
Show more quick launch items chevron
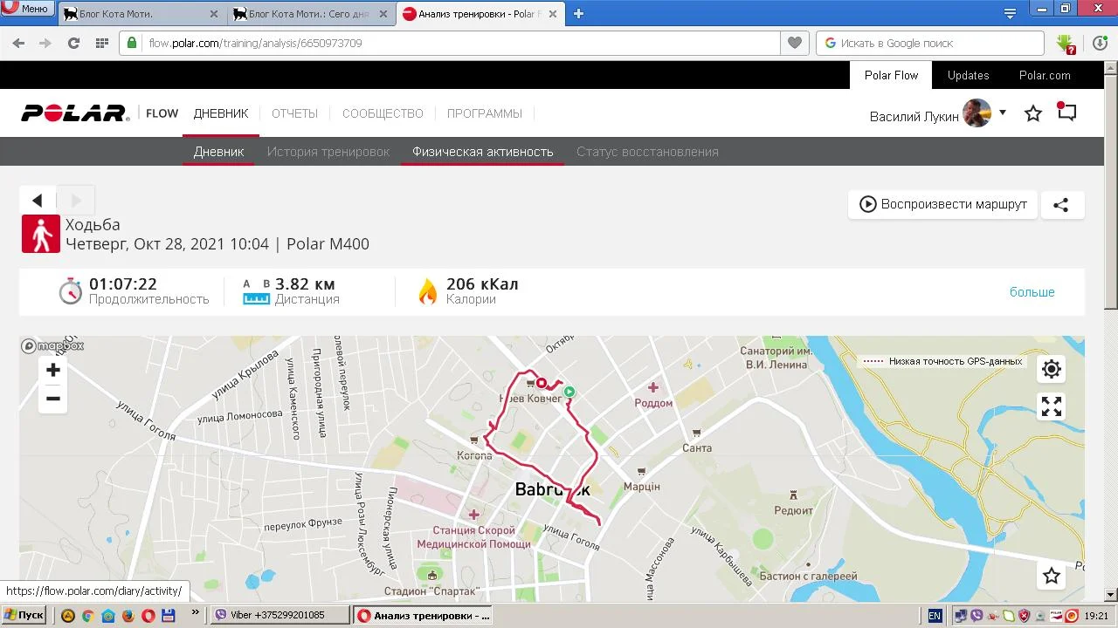195,612
